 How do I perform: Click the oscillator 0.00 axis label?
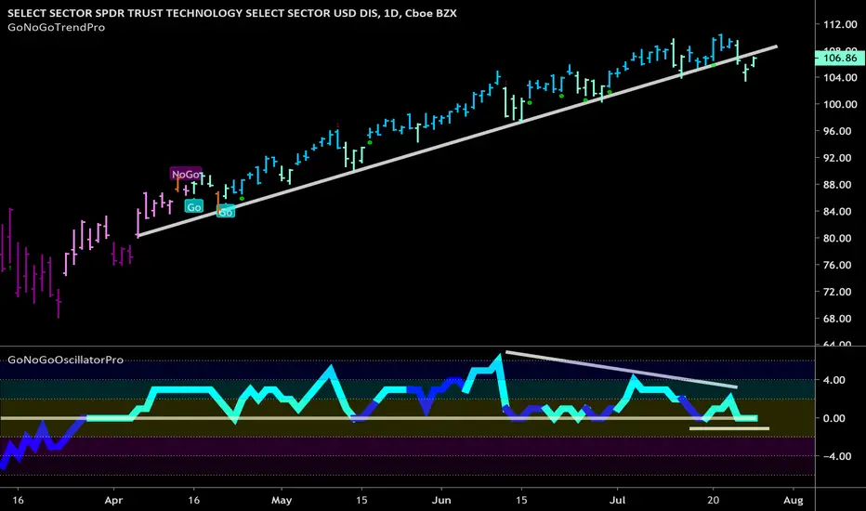click(x=834, y=418)
